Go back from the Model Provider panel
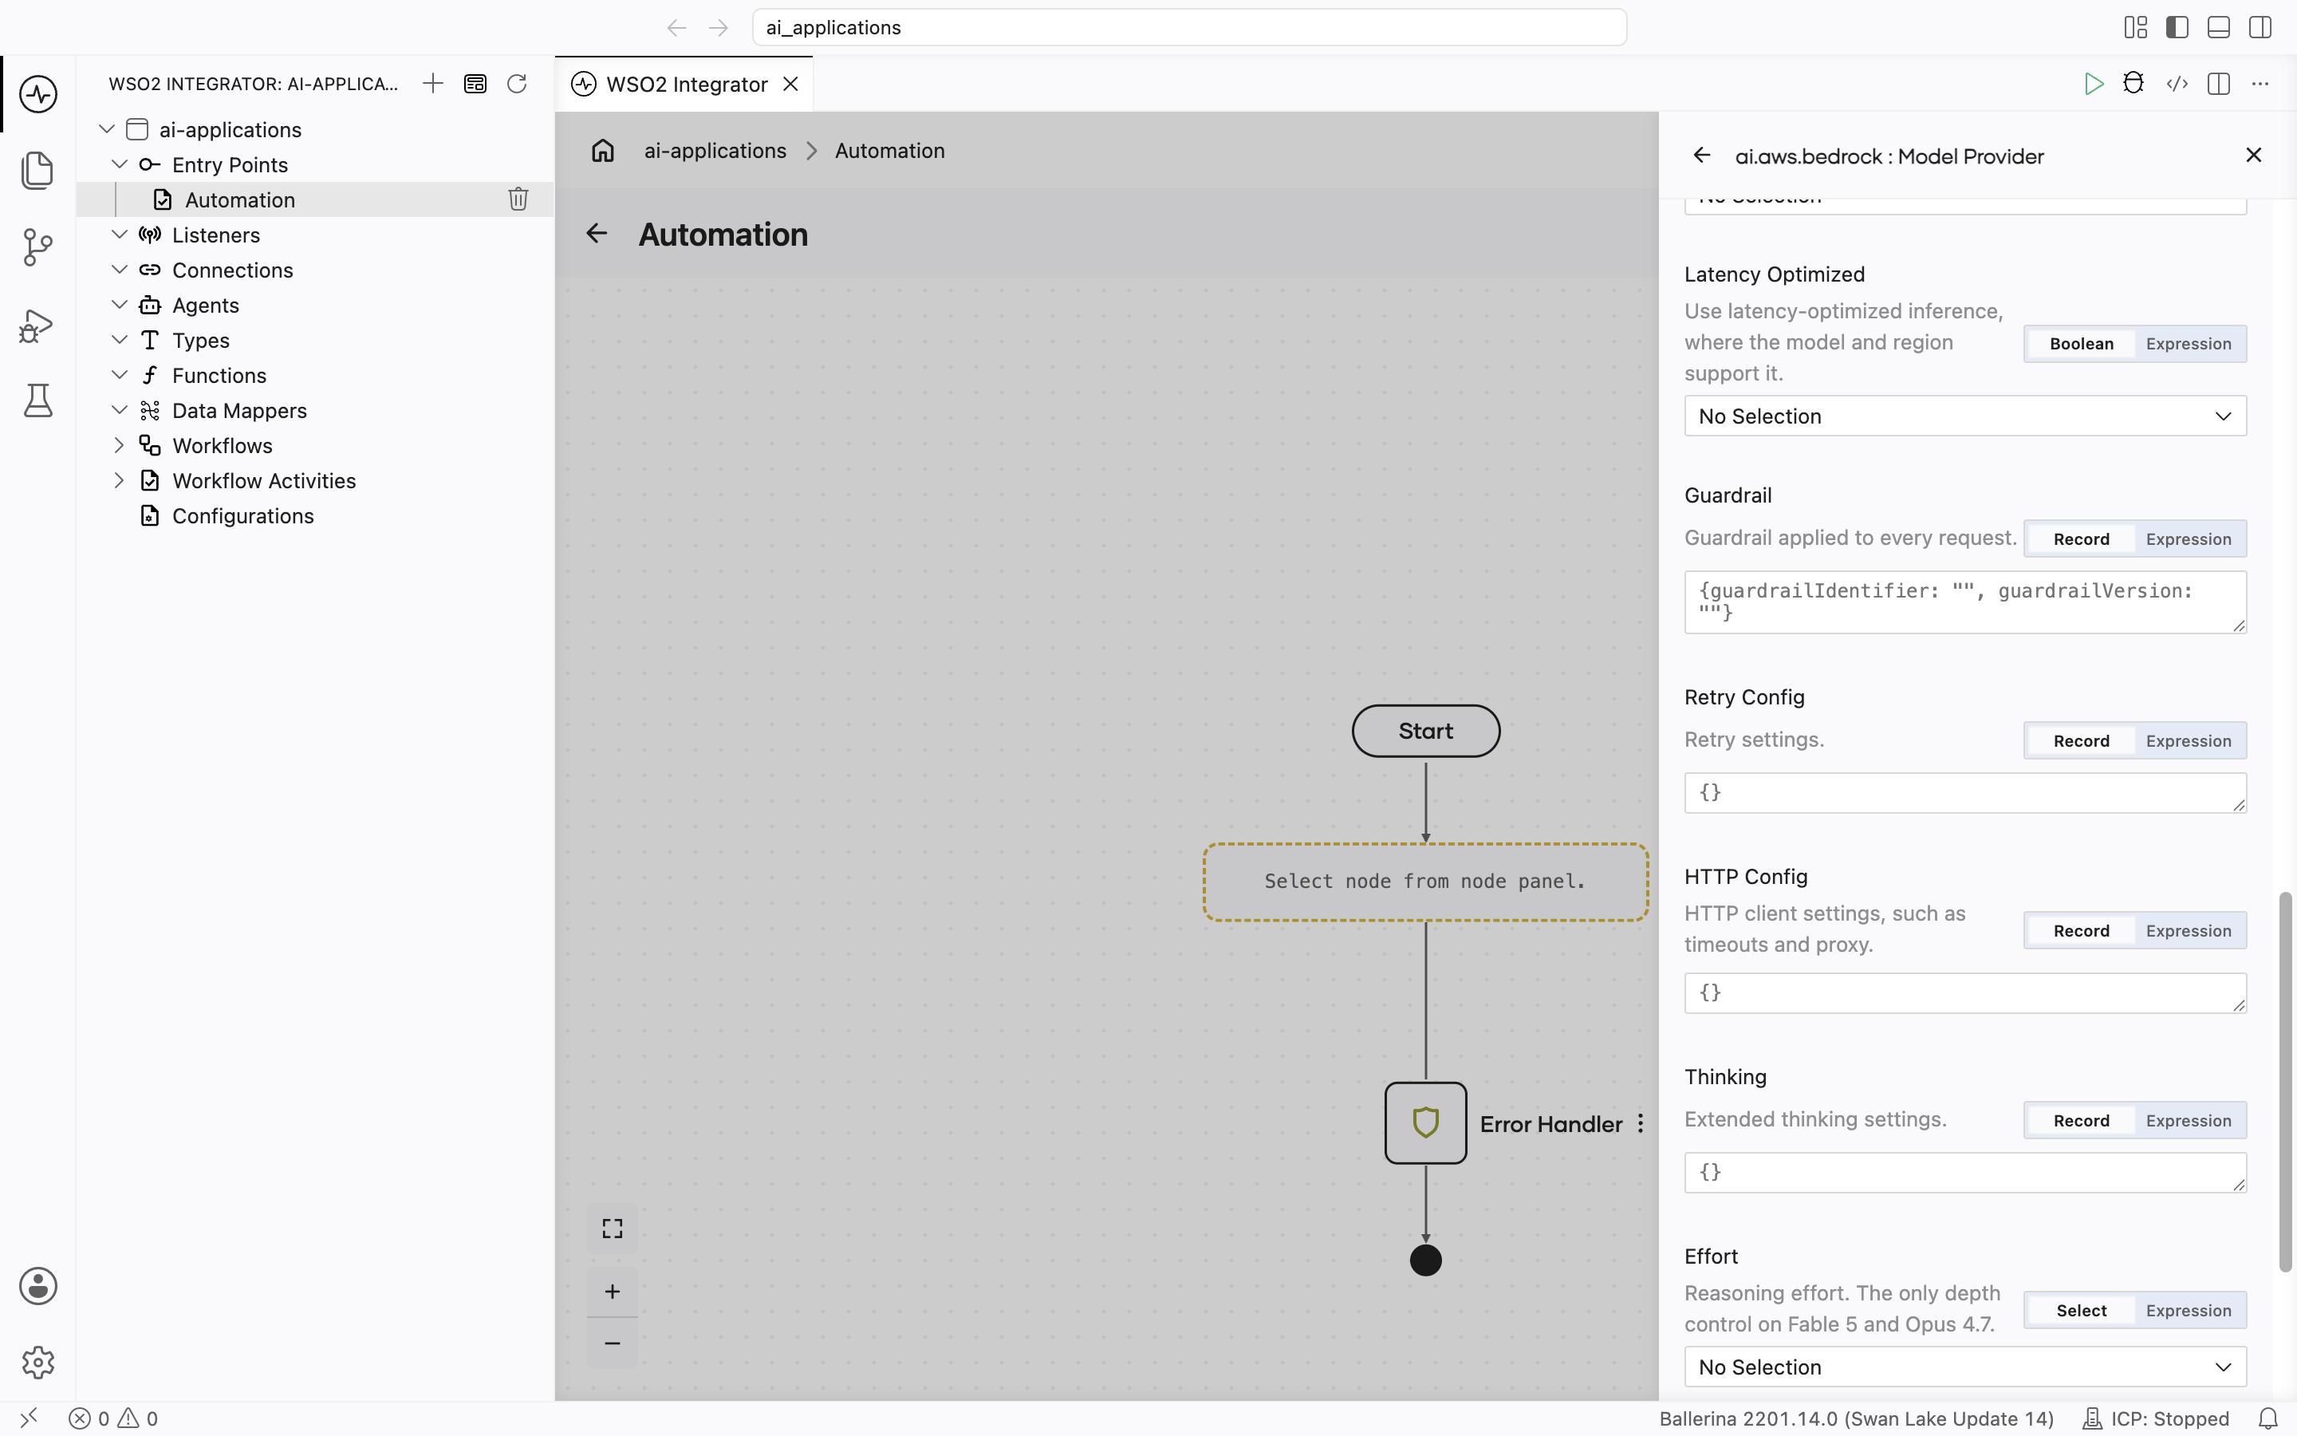The width and height of the screenshot is (2297, 1436). [1702, 156]
